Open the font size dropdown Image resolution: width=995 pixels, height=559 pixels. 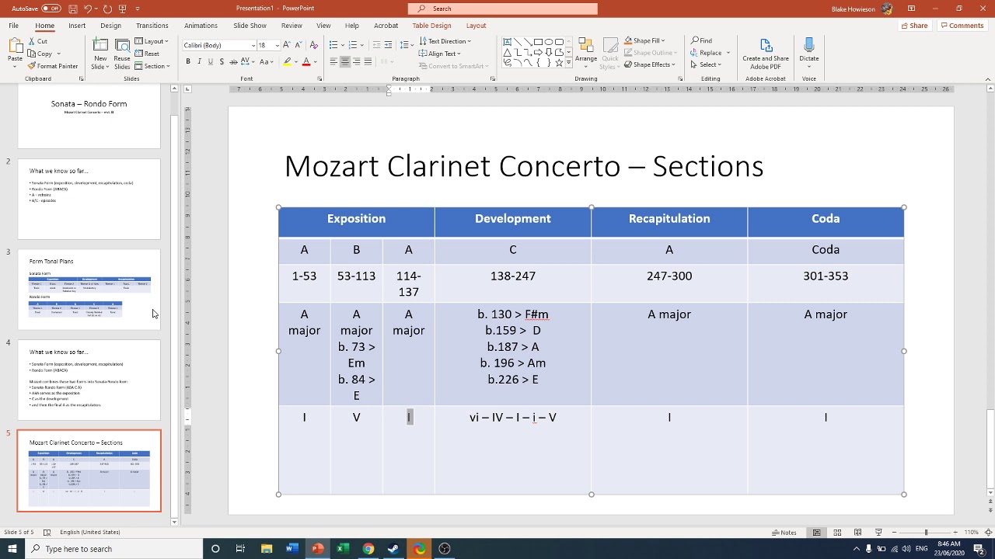click(x=276, y=45)
